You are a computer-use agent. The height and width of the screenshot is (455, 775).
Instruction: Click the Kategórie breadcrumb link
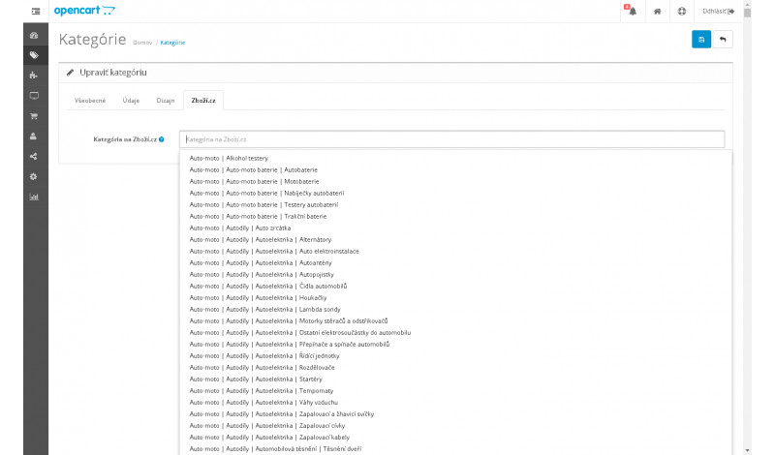[x=172, y=43]
